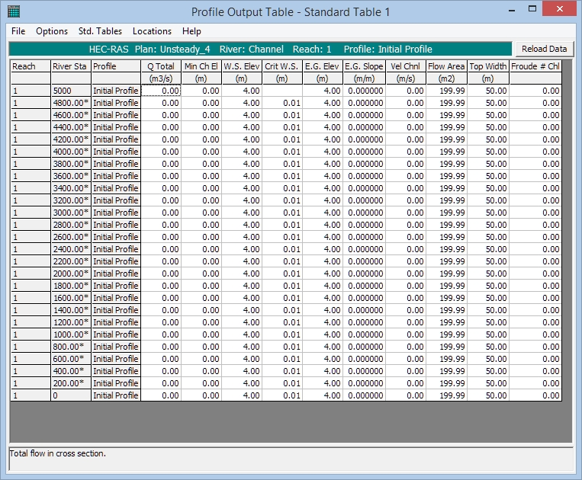The image size is (582, 480).
Task: Select river station 2200.00* cell
Action: click(x=71, y=261)
